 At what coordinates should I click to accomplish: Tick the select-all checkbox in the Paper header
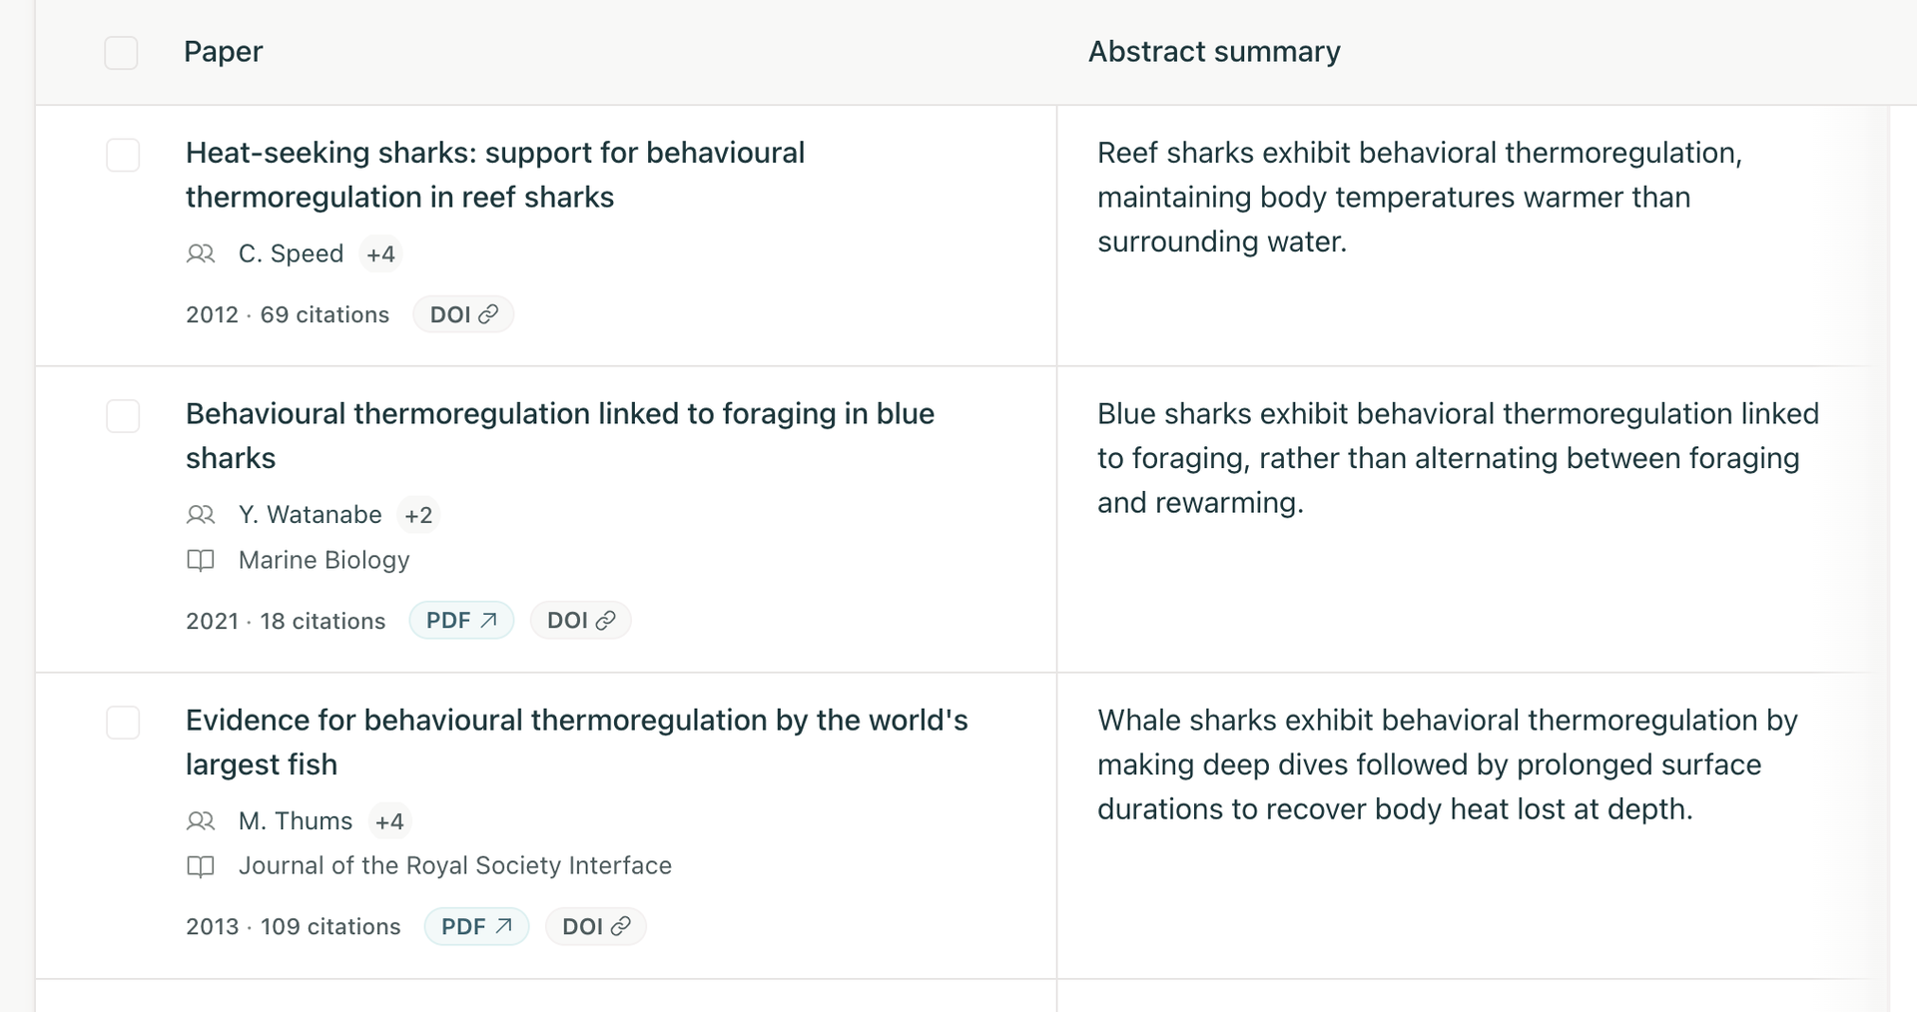(x=121, y=53)
